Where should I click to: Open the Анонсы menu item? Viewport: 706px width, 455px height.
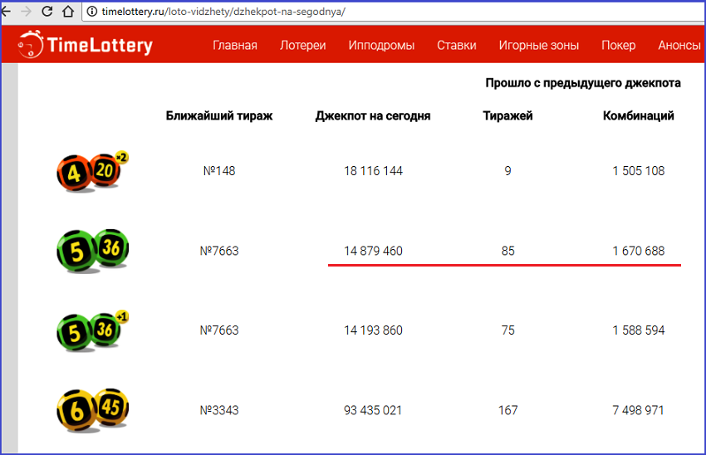pyautogui.click(x=679, y=45)
